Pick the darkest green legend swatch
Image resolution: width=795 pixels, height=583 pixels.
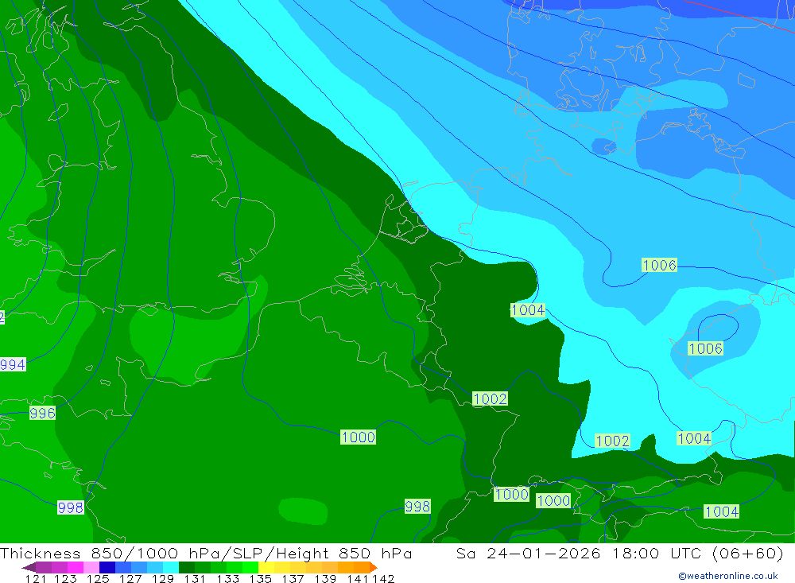pos(187,567)
